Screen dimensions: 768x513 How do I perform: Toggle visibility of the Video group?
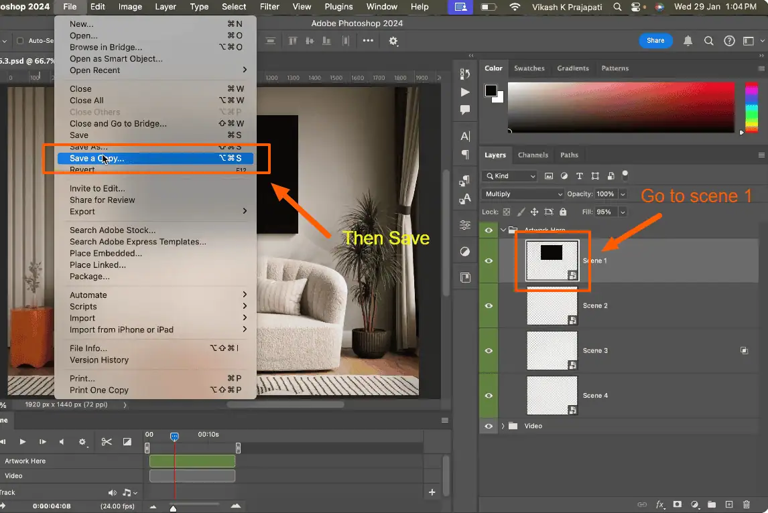(x=489, y=426)
